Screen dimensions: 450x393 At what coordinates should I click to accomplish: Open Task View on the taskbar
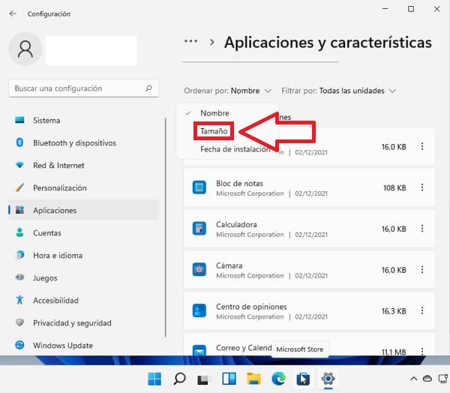tap(203, 379)
